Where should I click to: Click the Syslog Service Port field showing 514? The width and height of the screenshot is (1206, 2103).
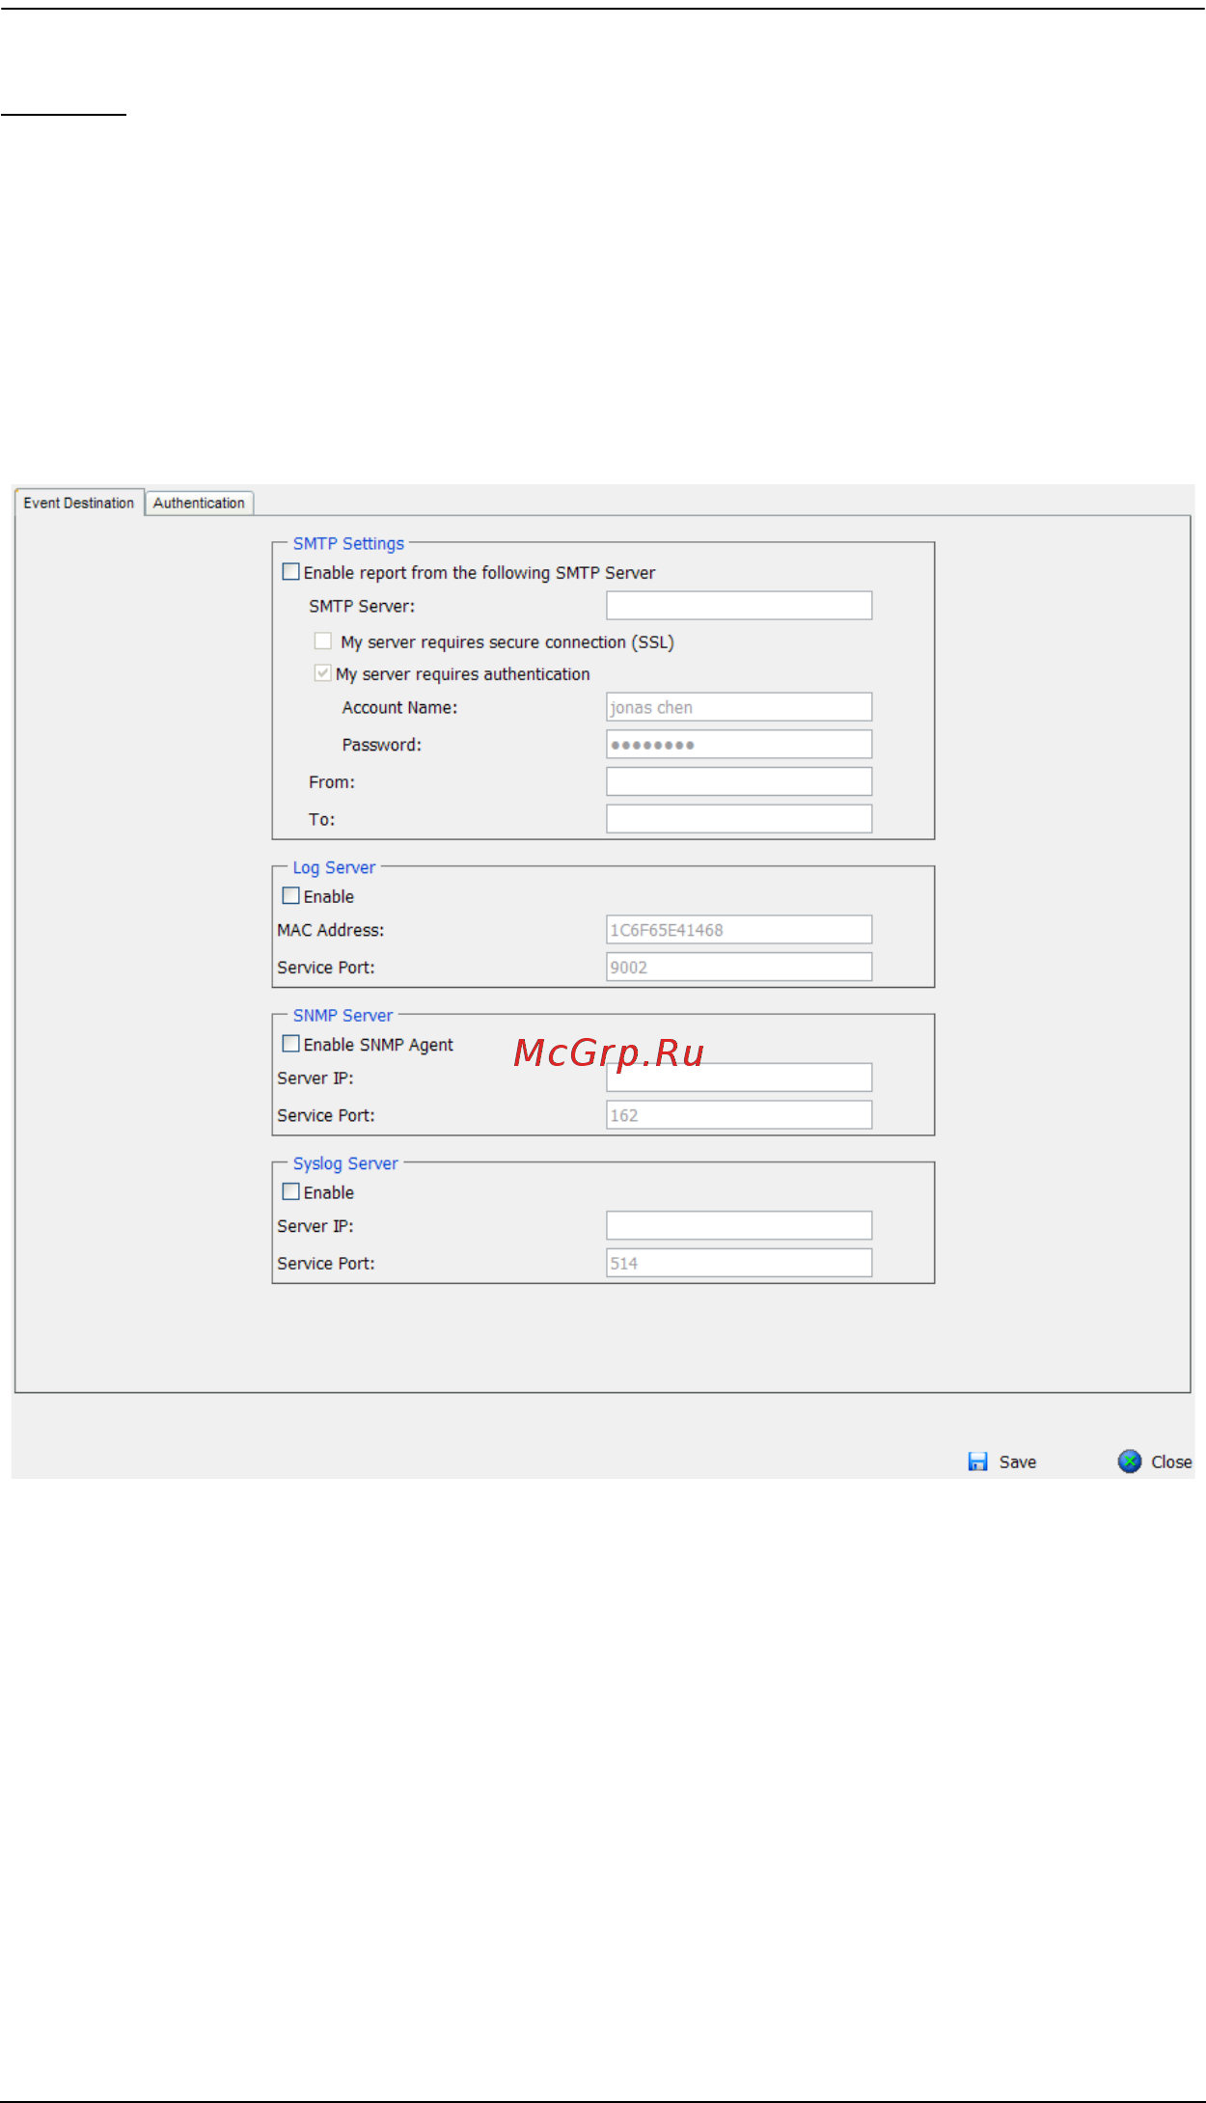point(739,1263)
